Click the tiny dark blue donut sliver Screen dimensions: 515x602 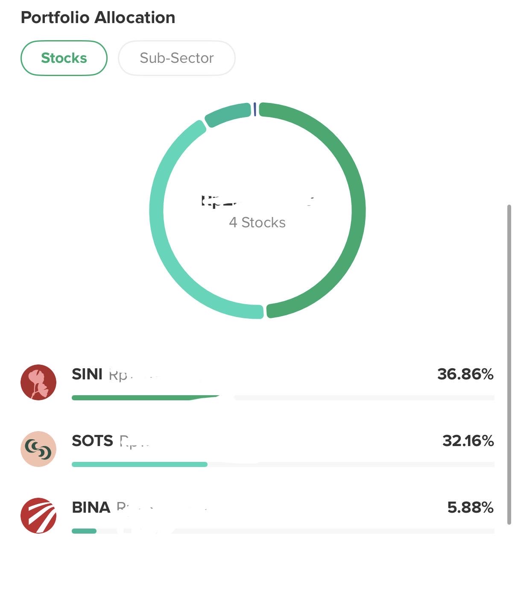click(x=255, y=109)
